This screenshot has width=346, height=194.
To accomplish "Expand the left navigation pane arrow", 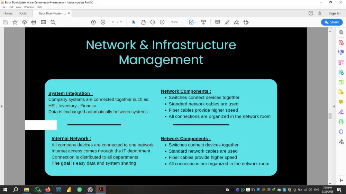I will pos(2,106).
